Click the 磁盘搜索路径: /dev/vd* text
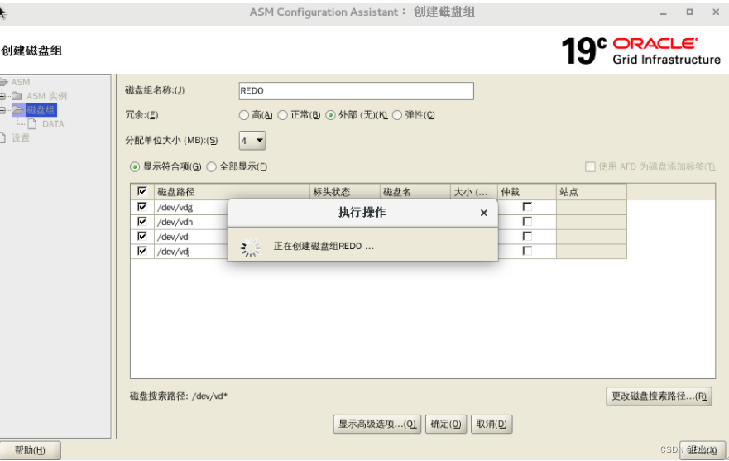Screen dimensions: 729x461 point(179,396)
